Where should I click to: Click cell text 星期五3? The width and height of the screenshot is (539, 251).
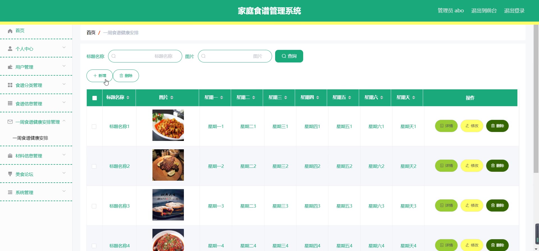click(x=344, y=206)
